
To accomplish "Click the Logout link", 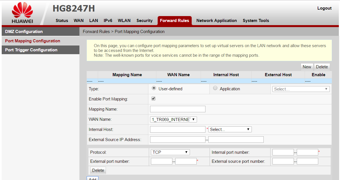I will 324,8.
